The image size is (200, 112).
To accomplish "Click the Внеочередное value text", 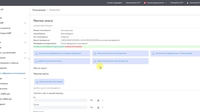I will coord(67,34).
